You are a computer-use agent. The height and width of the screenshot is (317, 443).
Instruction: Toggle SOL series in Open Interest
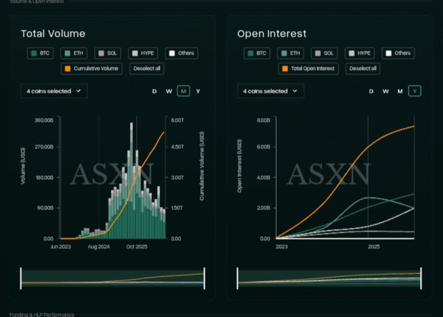coord(324,53)
